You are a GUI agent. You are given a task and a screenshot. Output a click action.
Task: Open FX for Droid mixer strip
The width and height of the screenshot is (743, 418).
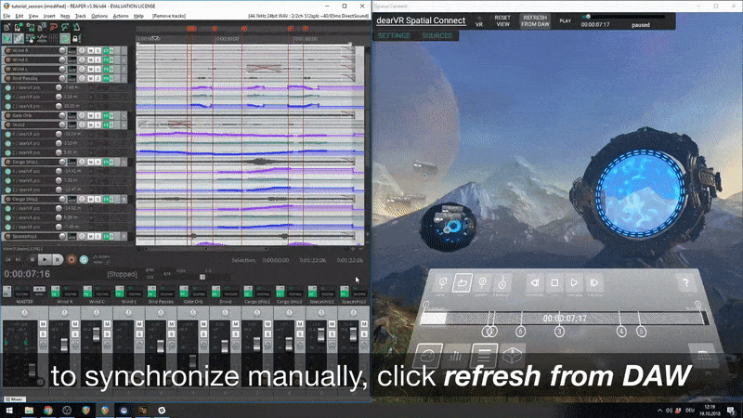tap(215, 292)
